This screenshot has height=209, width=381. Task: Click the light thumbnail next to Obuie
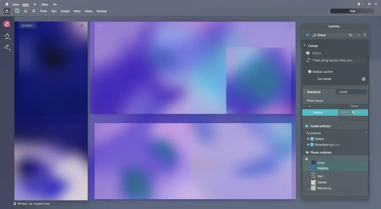(313, 182)
